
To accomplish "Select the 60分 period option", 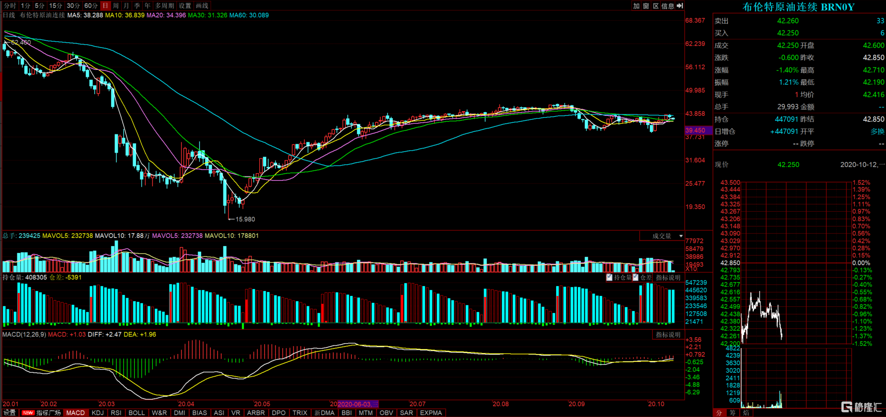I will click(x=91, y=6).
